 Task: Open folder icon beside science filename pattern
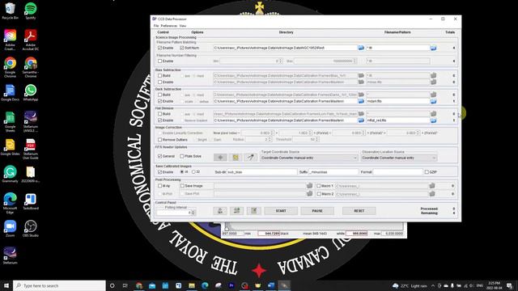click(433, 48)
